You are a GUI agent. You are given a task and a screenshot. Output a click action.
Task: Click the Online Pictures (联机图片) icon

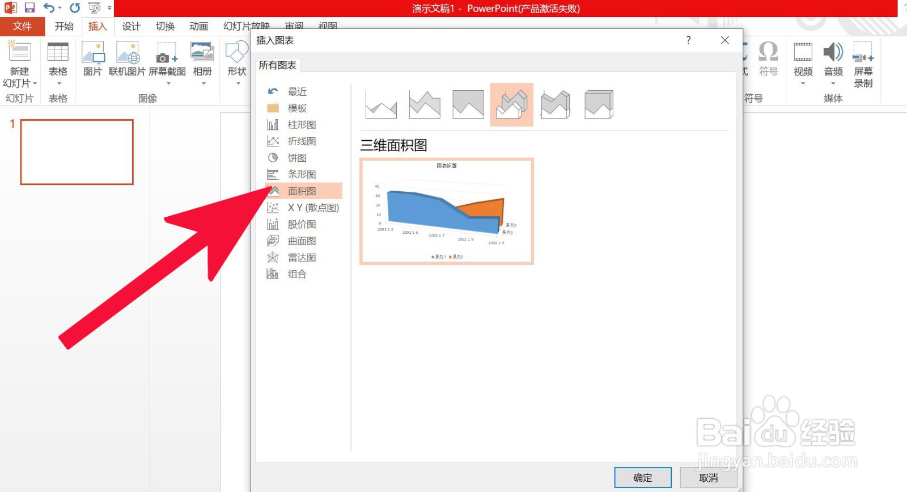point(128,52)
